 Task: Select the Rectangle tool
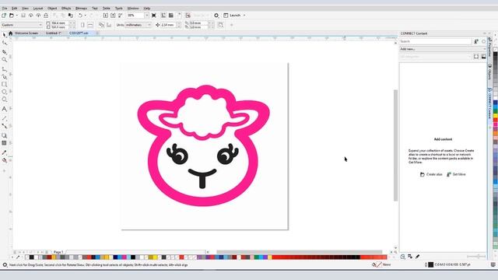(x=4, y=85)
